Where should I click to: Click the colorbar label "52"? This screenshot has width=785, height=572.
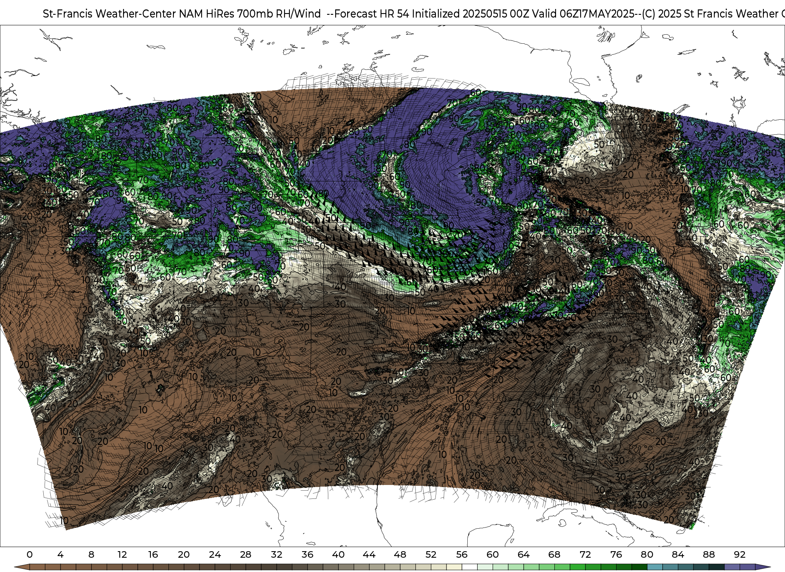pos(431,554)
